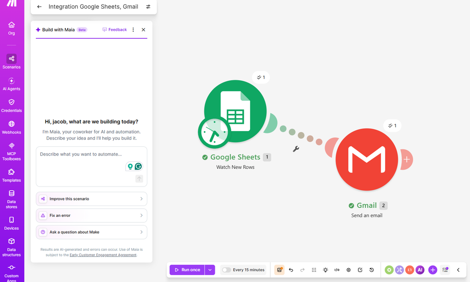Open the Gmail module
The height and width of the screenshot is (282, 470).
pyautogui.click(x=367, y=160)
